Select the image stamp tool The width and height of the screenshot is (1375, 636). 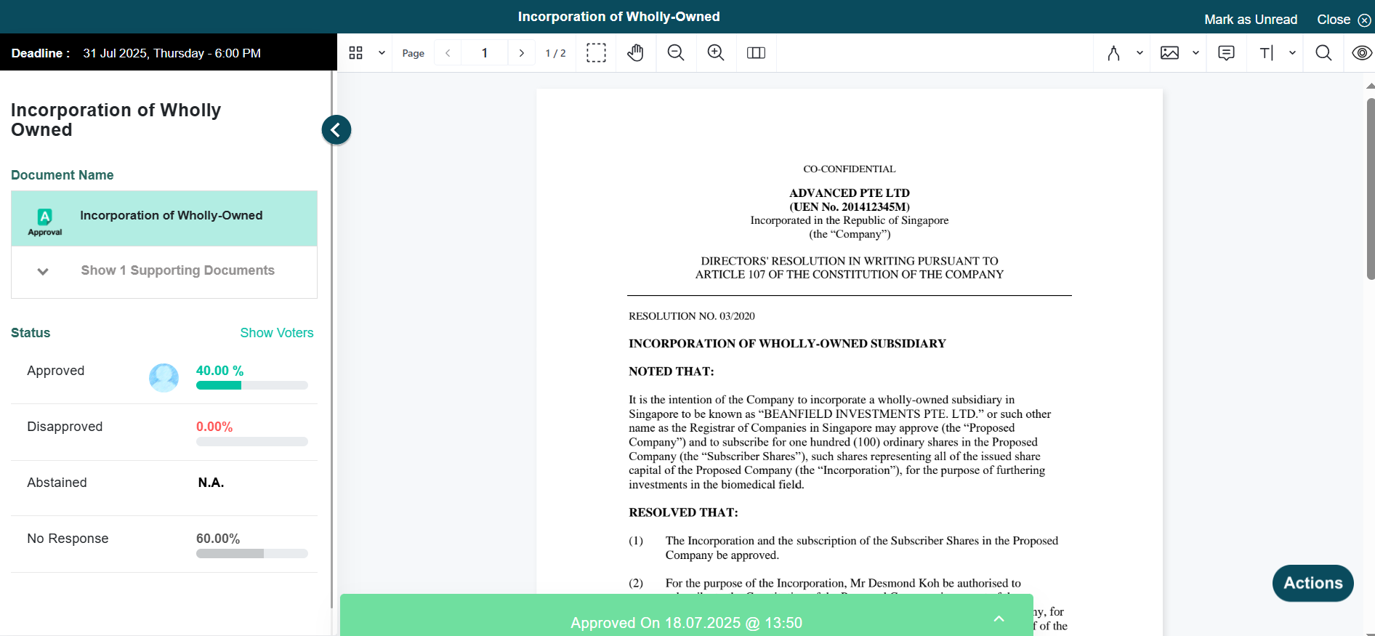click(x=1169, y=53)
